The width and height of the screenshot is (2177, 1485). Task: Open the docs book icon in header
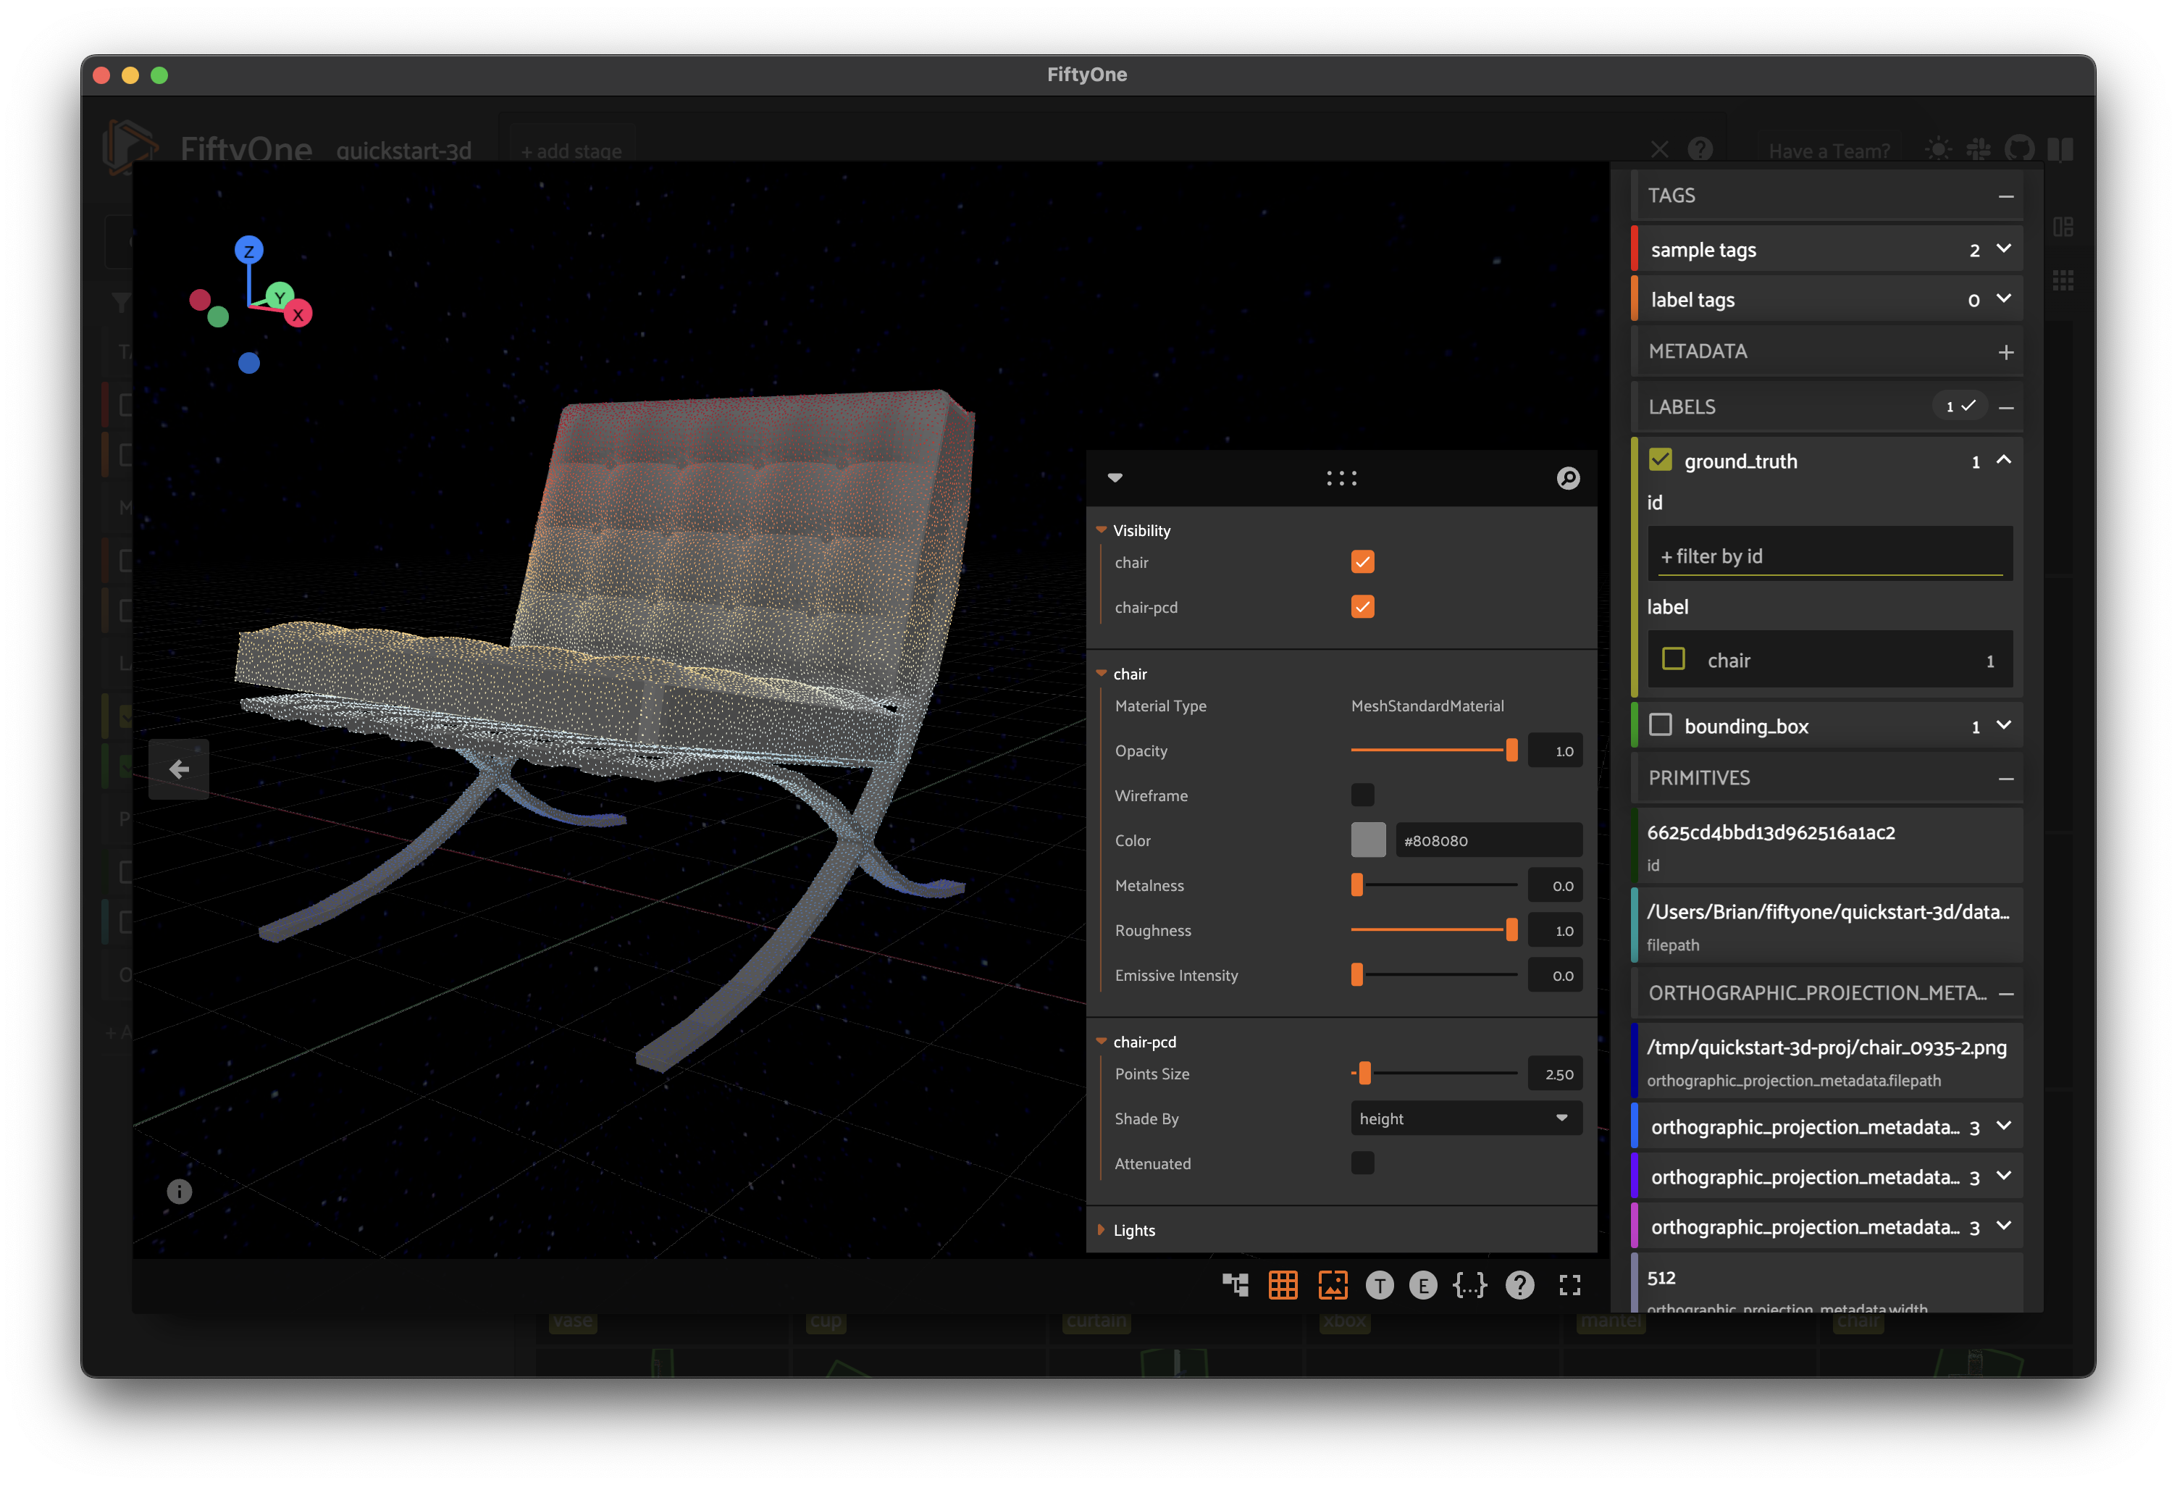2061,149
